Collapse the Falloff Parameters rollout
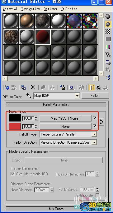Screen dimensions: 113x213 coord(56,105)
